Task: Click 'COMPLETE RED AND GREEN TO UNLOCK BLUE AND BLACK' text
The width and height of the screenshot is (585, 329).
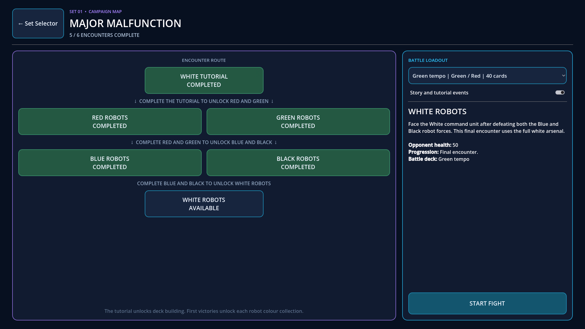Action: tap(204, 142)
